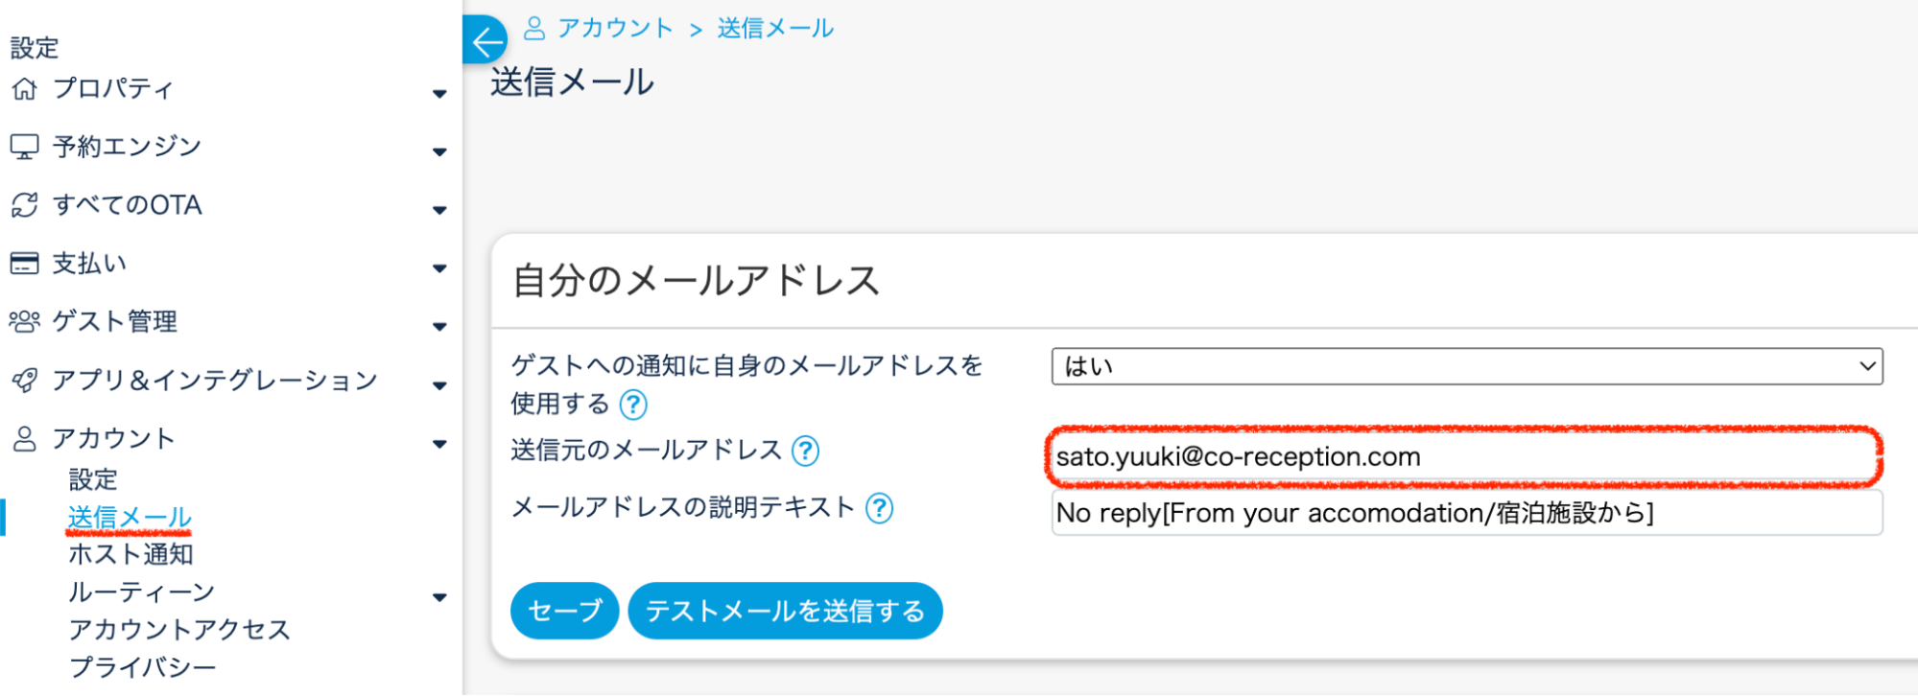
Task: Click the blue back arrow button
Action: pyautogui.click(x=486, y=41)
